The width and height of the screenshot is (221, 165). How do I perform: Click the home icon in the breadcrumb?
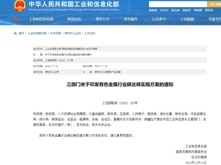(15, 33)
